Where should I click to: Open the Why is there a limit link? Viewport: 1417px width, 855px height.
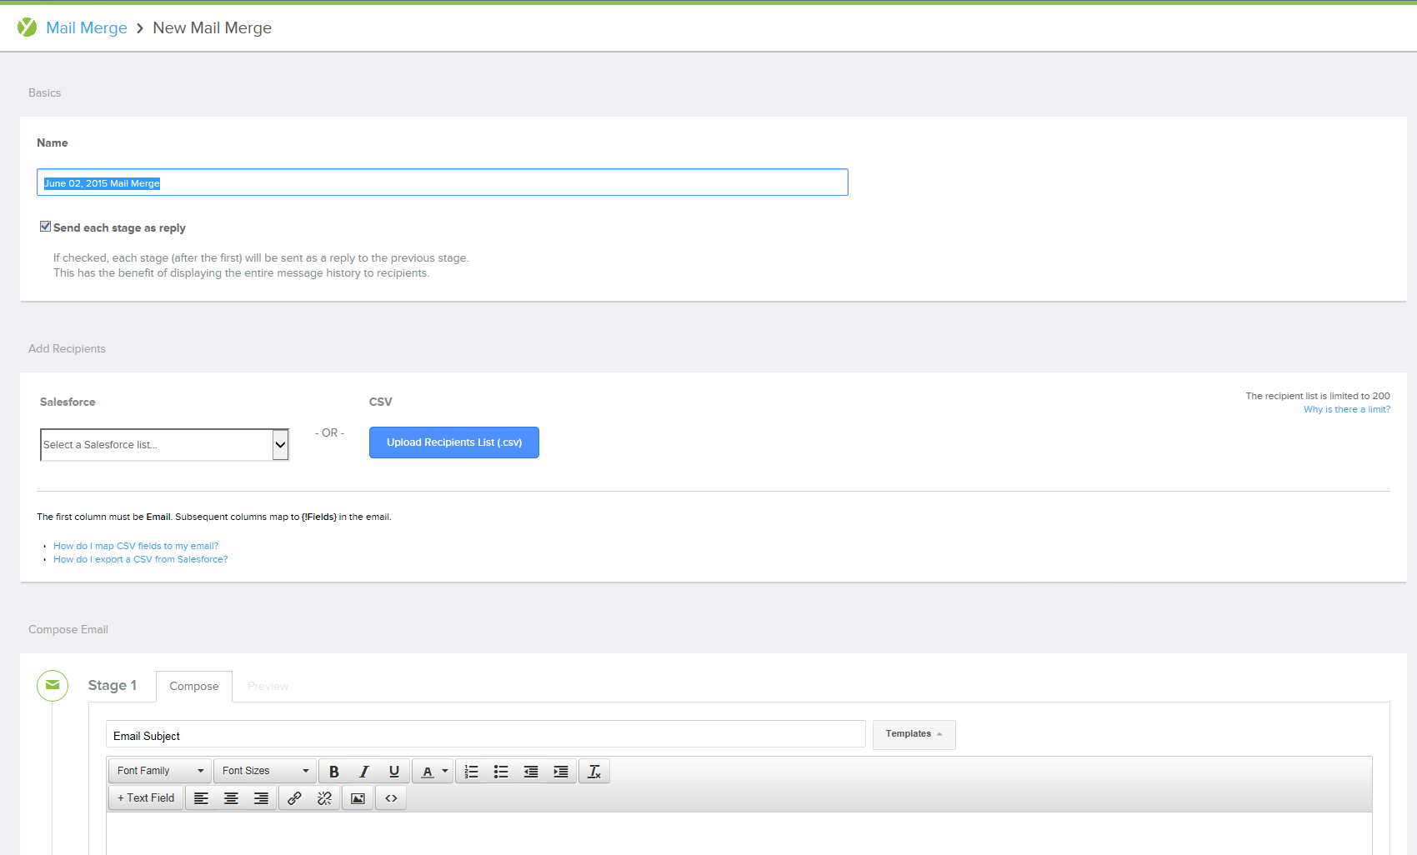coord(1346,409)
